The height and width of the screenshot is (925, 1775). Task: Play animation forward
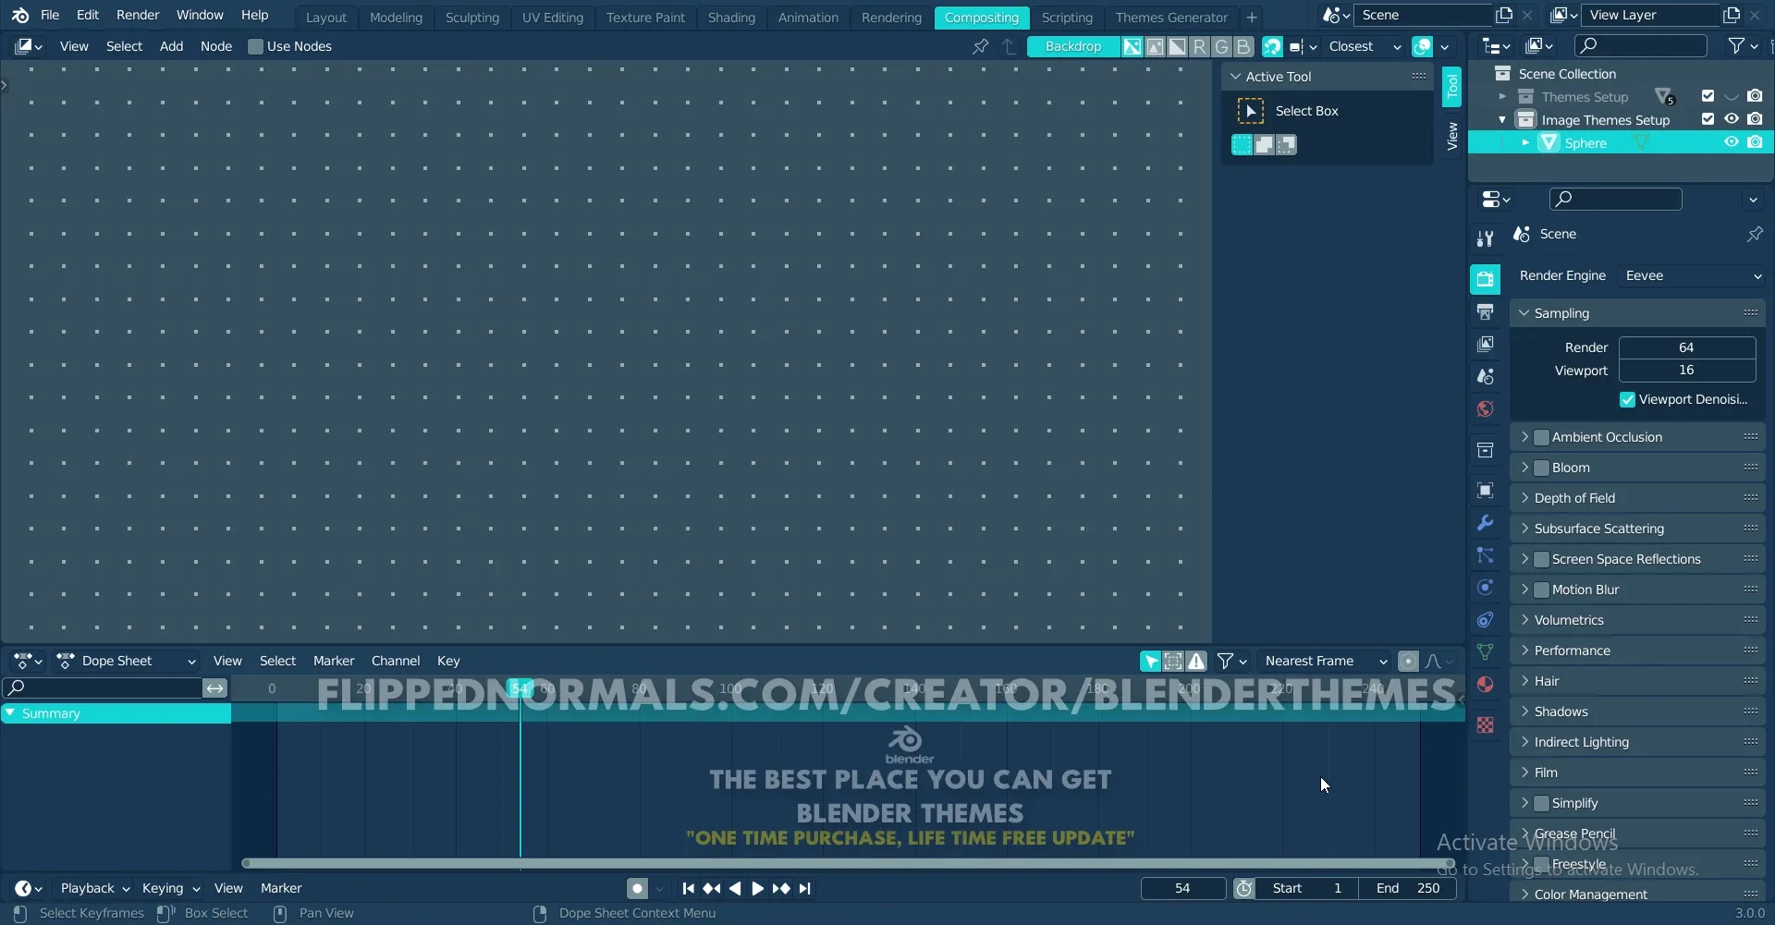point(757,888)
